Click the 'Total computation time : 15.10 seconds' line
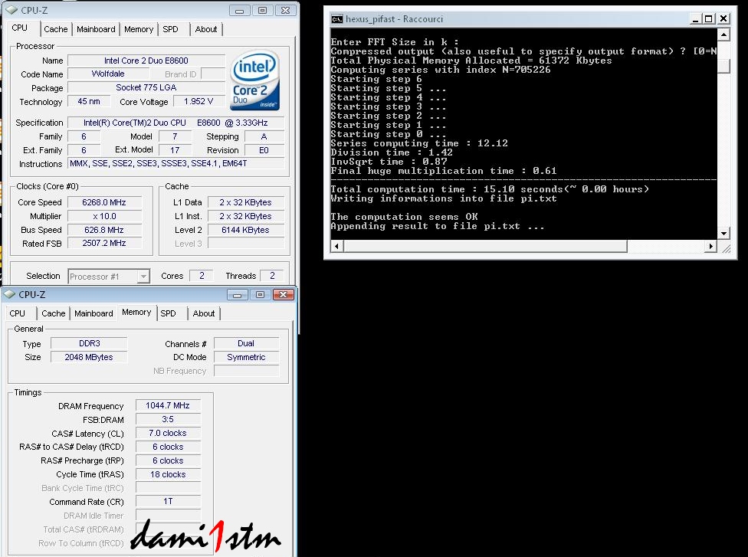 coord(490,189)
